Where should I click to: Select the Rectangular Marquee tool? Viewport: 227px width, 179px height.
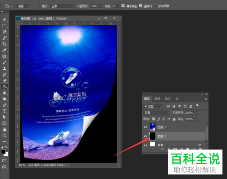(x=5, y=26)
